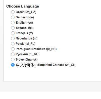Pick the Español (es) radio button

click(x=13, y=28)
